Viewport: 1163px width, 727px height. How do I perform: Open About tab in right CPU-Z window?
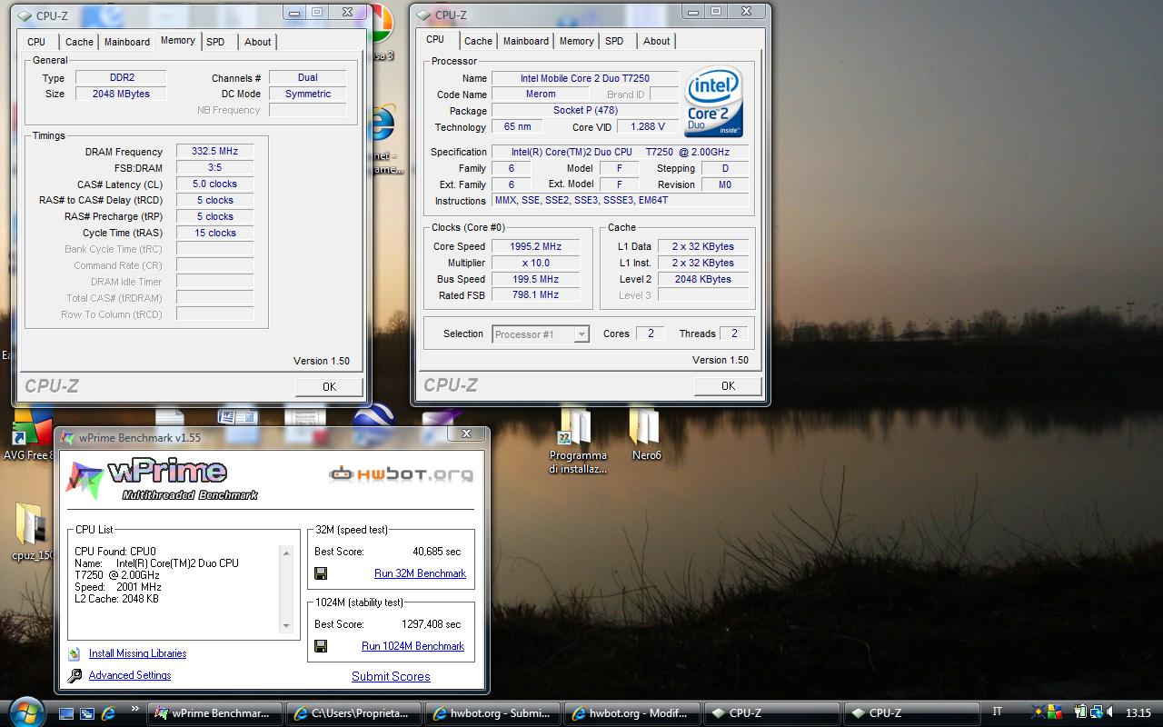[657, 41]
